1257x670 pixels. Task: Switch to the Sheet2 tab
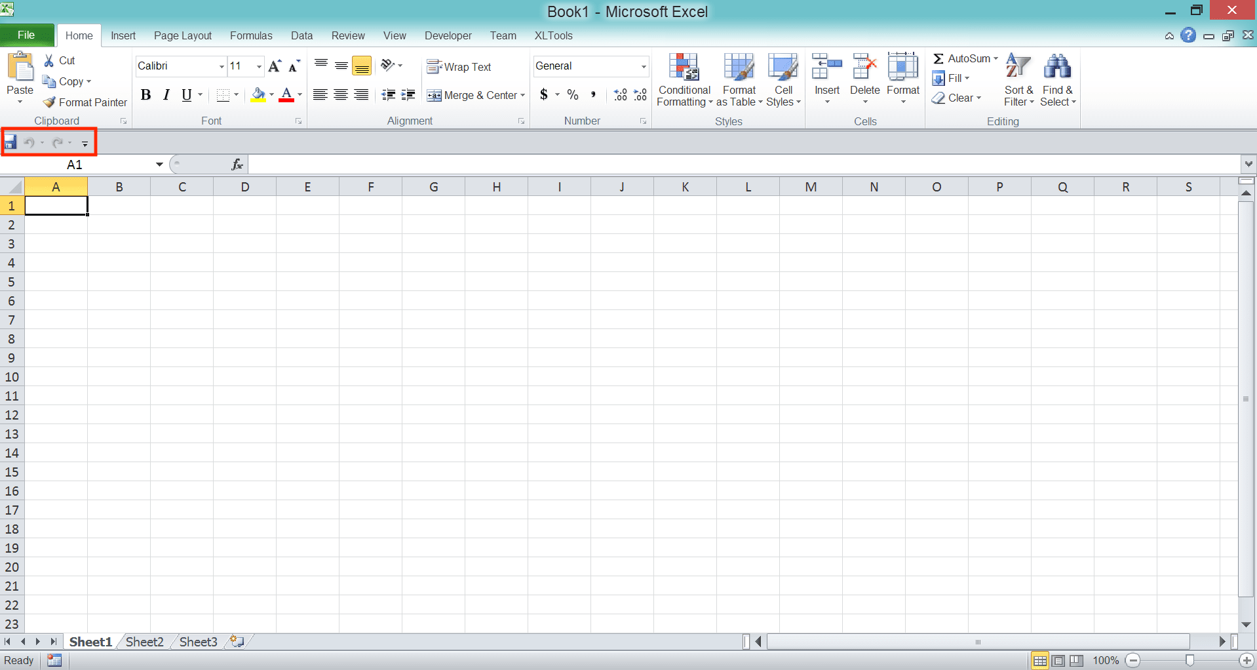click(x=144, y=642)
